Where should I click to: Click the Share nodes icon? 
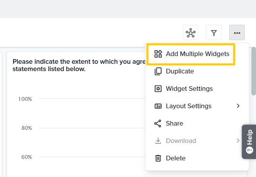point(158,123)
